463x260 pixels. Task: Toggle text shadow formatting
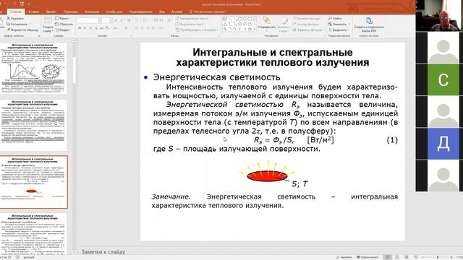pyautogui.click(x=96, y=28)
